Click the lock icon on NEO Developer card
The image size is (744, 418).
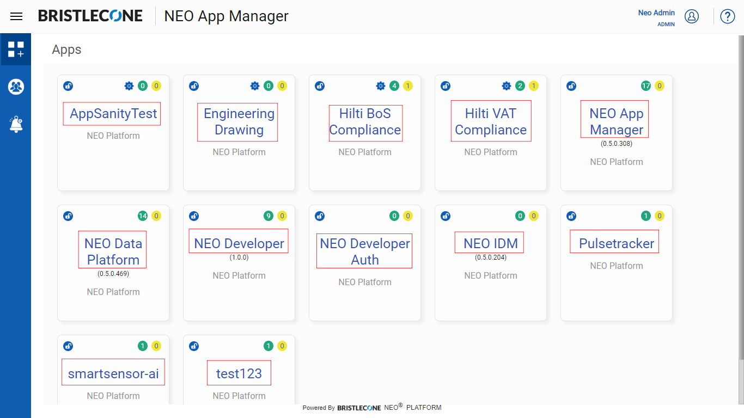click(194, 216)
